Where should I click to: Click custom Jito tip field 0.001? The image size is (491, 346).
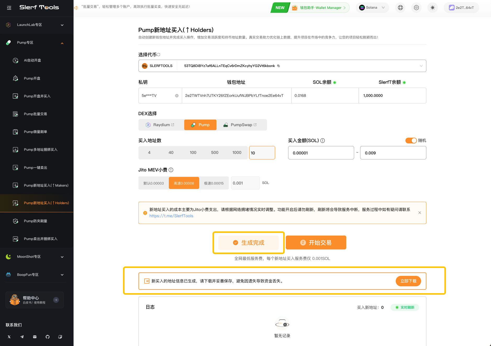(246, 183)
